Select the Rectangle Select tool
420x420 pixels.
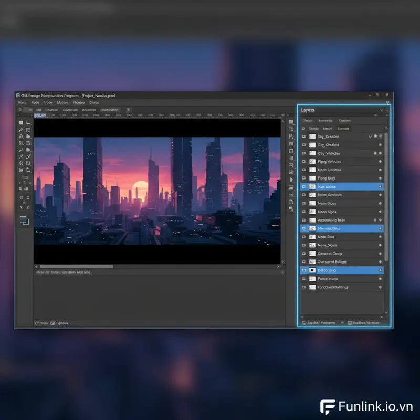coord(20,123)
